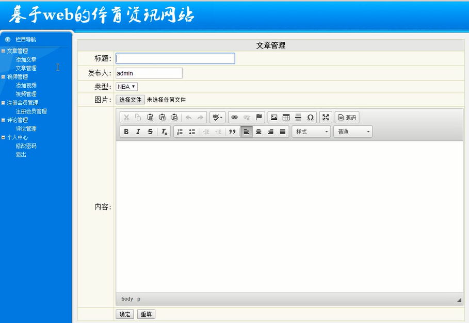Open 注册会员管理 sub-item in sidebar
This screenshot has height=323, width=469.
pos(31,111)
